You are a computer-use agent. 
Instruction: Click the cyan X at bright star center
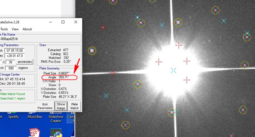pyautogui.click(x=173, y=70)
